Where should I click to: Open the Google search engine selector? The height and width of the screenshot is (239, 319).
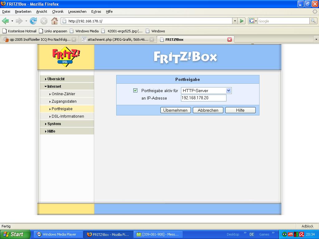[x=253, y=21]
